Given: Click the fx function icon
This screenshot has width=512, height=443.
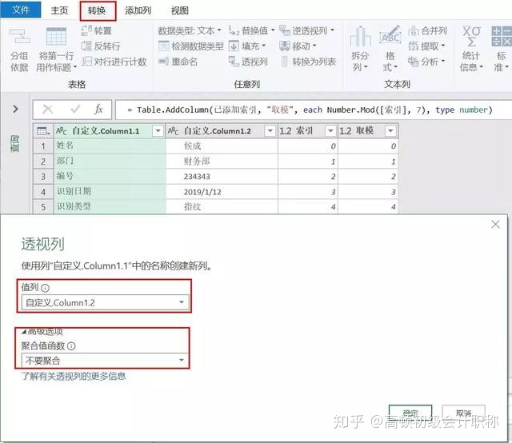Looking at the screenshot, I should (x=98, y=109).
